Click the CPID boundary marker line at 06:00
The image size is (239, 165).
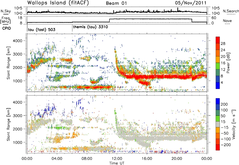[x=72, y=28]
